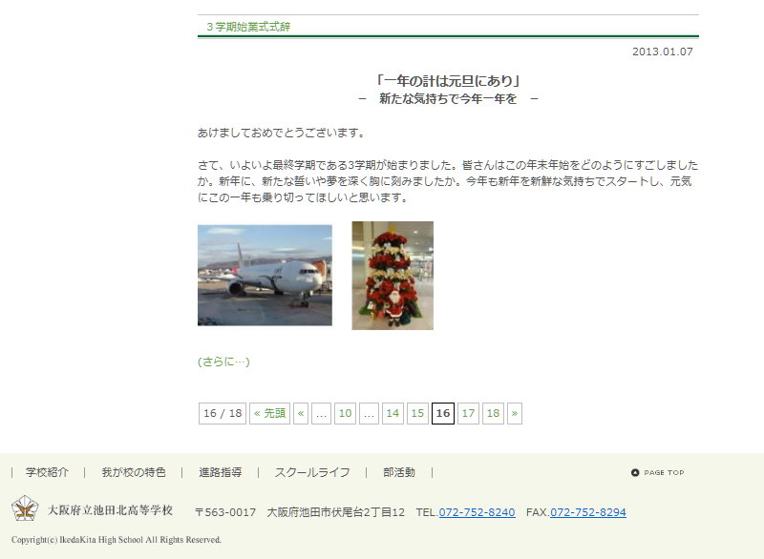Go to page 15

(417, 414)
